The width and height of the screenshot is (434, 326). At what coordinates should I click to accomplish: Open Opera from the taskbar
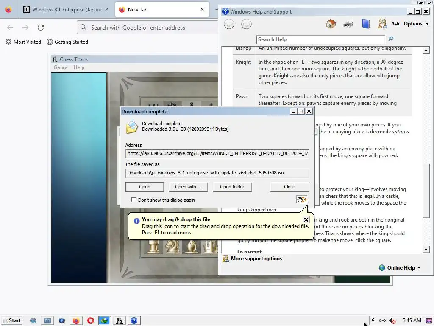point(91,321)
